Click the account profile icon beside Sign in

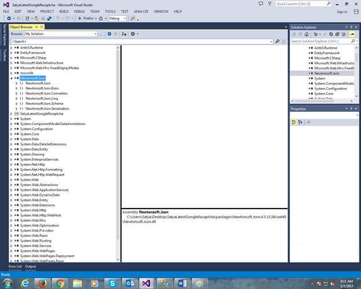[356, 12]
